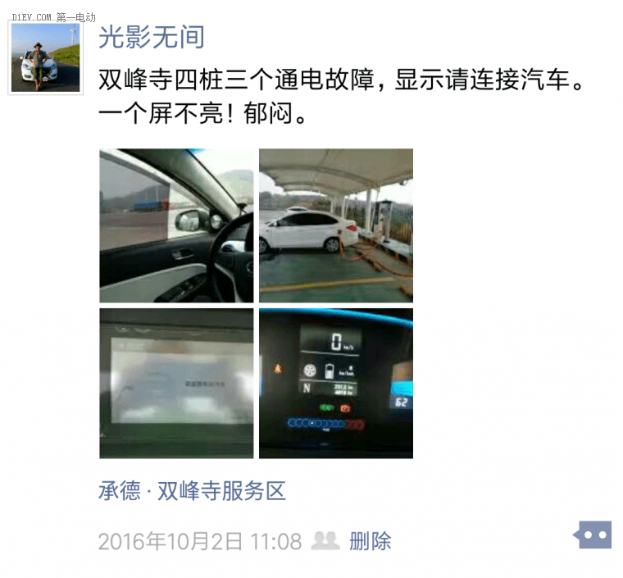Screen dimensions: 623x578
Task: Open the poster's profile avatar photo
Action: click(45, 57)
